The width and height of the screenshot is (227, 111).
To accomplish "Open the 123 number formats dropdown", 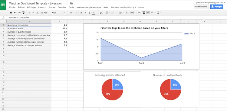I will pyautogui.click(x=46, y=13).
